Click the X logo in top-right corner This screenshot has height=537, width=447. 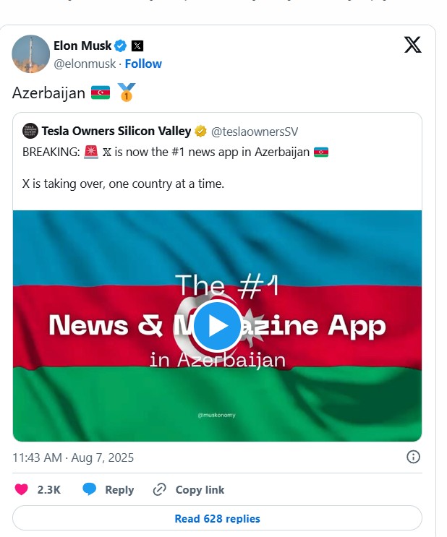pyautogui.click(x=412, y=46)
